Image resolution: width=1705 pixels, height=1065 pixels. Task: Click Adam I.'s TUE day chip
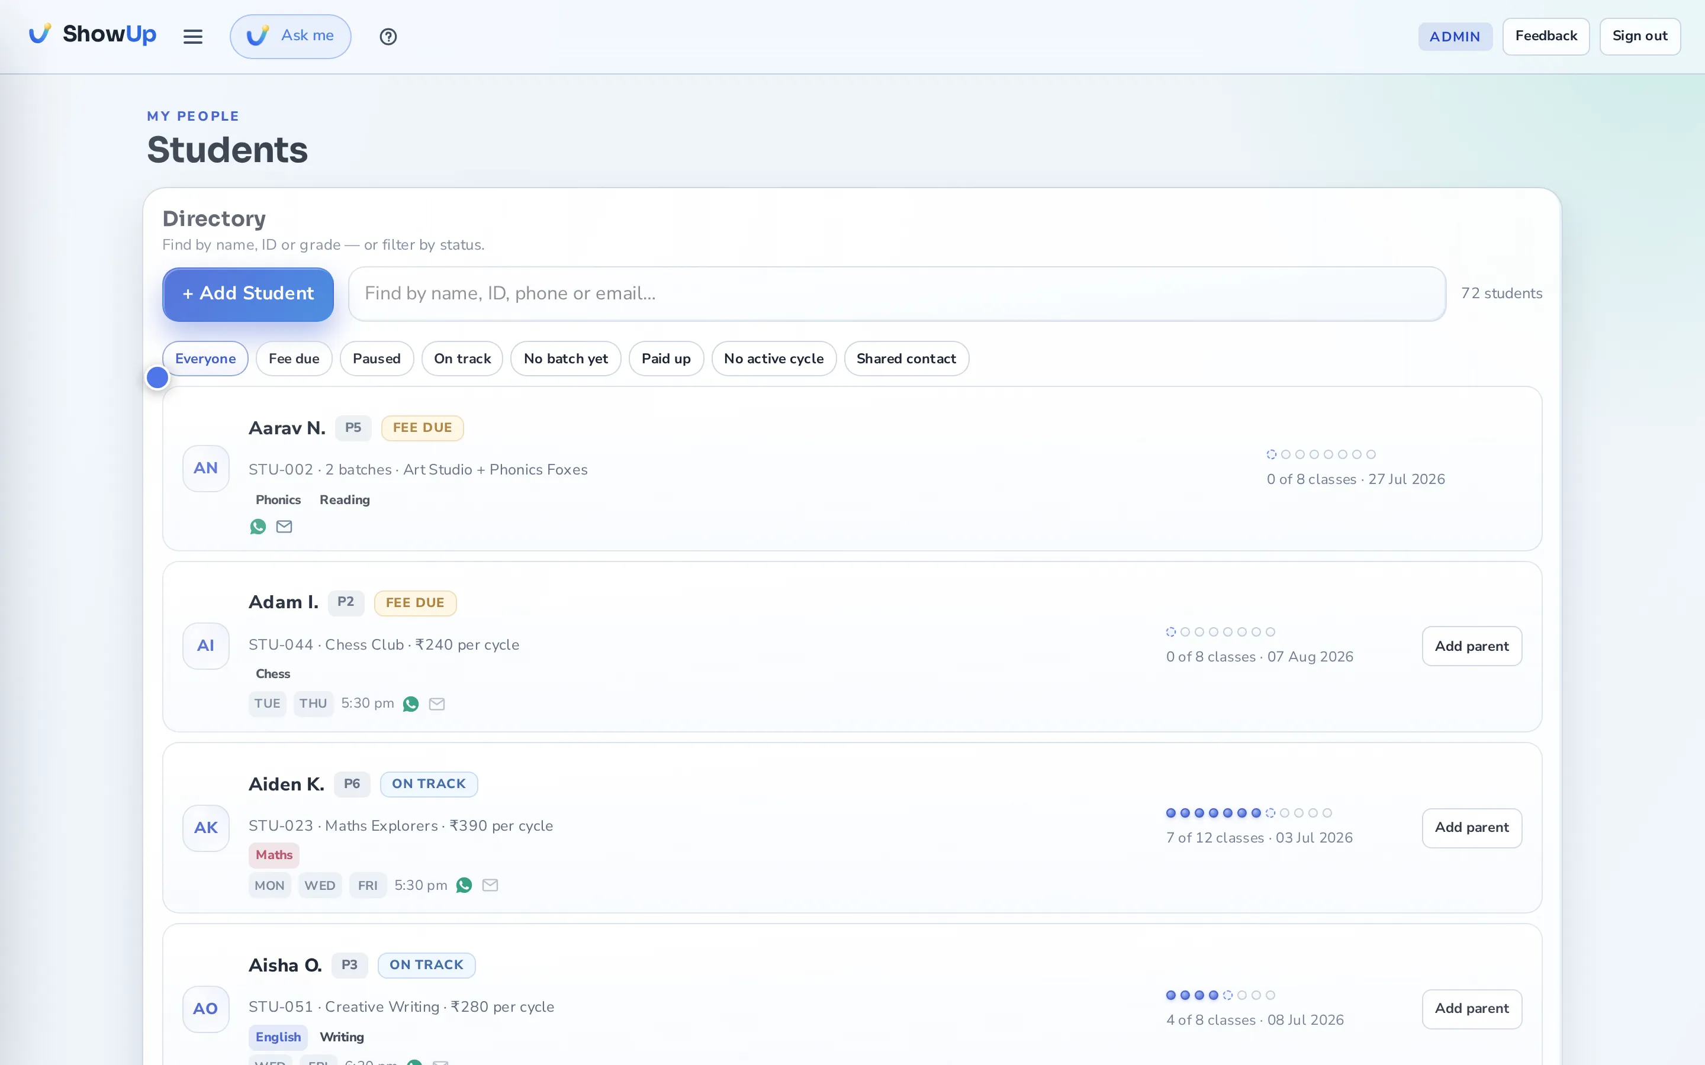267,703
